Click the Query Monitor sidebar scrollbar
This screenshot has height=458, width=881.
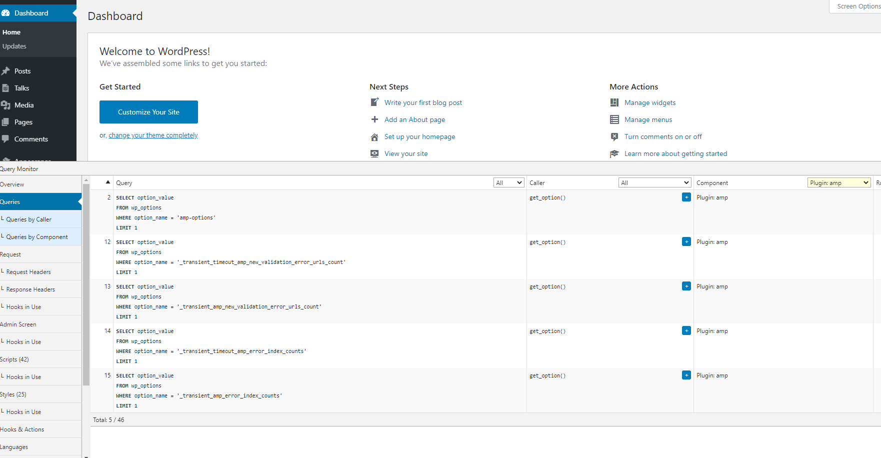point(86,284)
